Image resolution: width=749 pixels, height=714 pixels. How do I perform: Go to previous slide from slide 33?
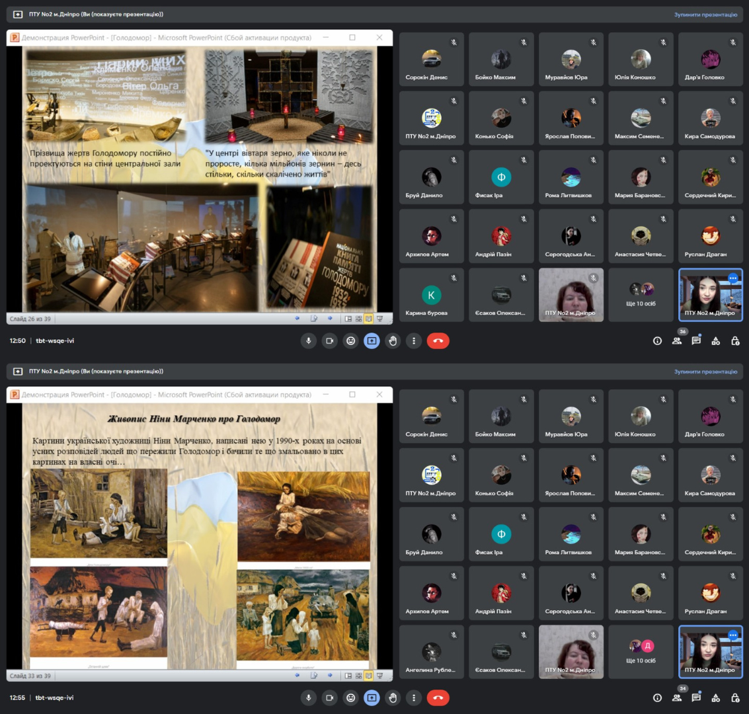click(x=297, y=675)
